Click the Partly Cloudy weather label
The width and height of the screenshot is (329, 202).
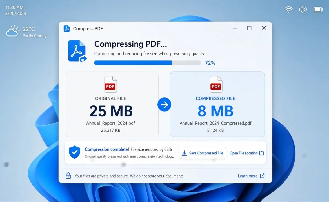coord(35,36)
